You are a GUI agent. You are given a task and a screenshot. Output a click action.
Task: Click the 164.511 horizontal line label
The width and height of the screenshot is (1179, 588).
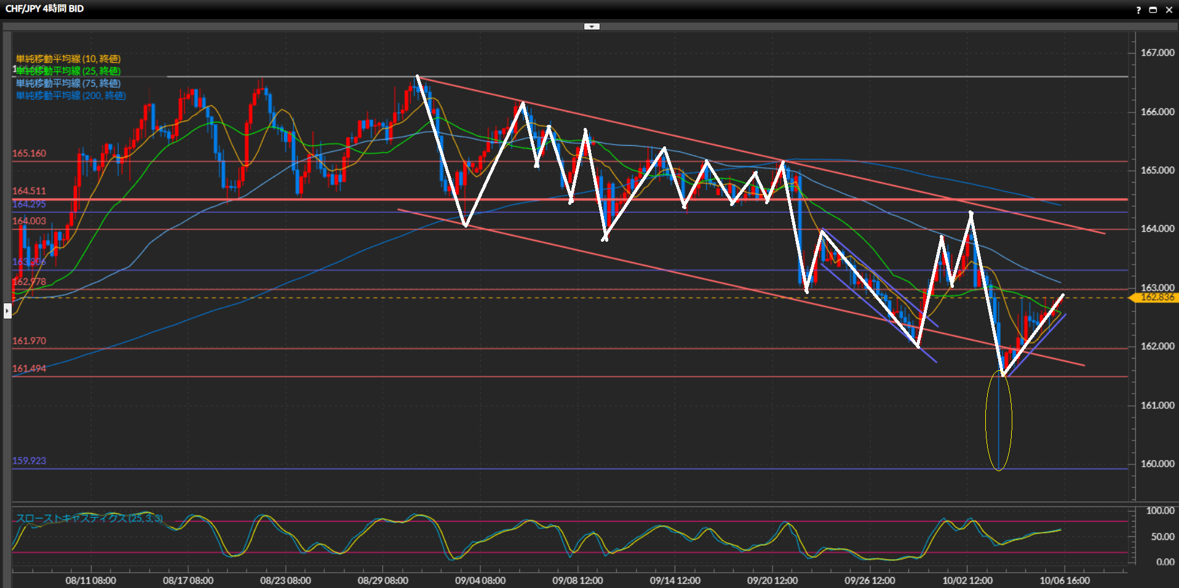tap(29, 191)
